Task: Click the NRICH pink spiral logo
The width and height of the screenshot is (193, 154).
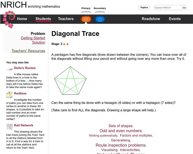Action: tap(9, 20)
